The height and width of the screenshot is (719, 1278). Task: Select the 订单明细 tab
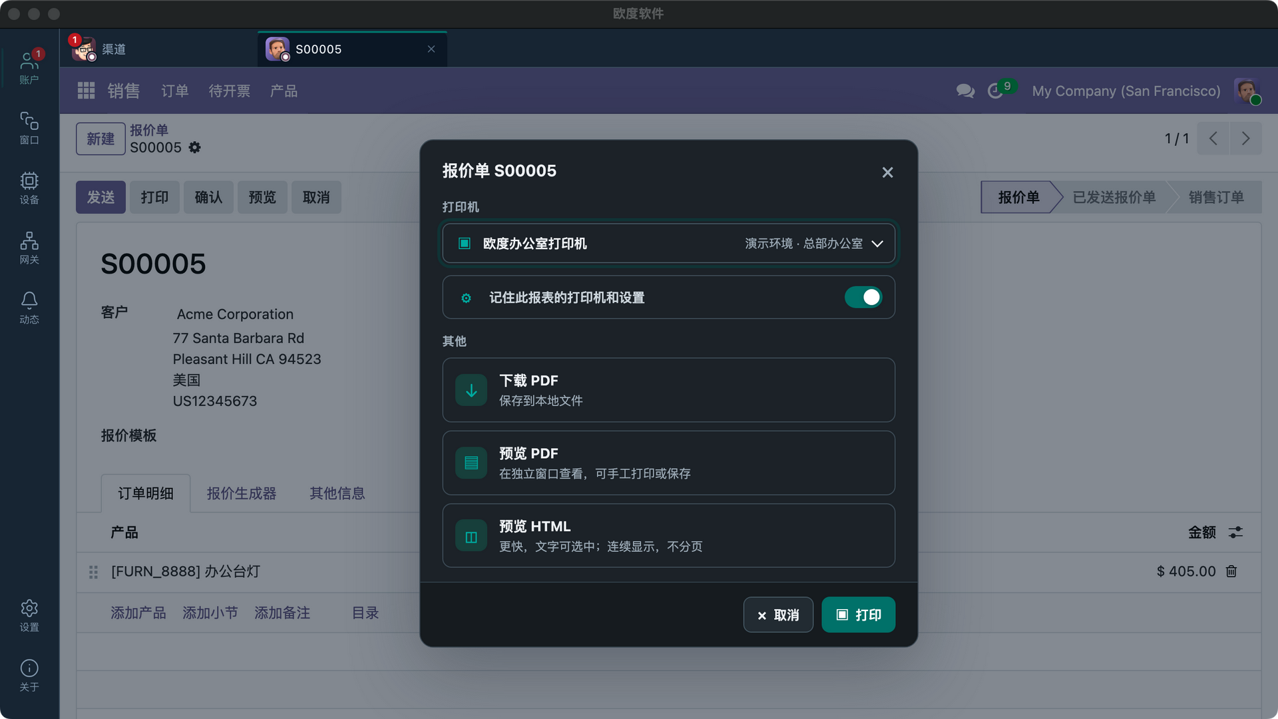coord(146,493)
